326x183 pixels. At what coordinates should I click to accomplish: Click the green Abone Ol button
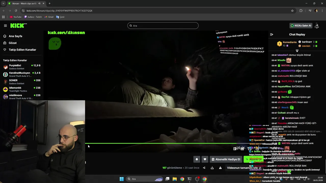pyautogui.click(x=253, y=159)
